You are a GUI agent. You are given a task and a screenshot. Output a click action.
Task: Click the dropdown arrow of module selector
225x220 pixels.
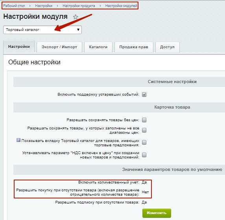(x=78, y=30)
